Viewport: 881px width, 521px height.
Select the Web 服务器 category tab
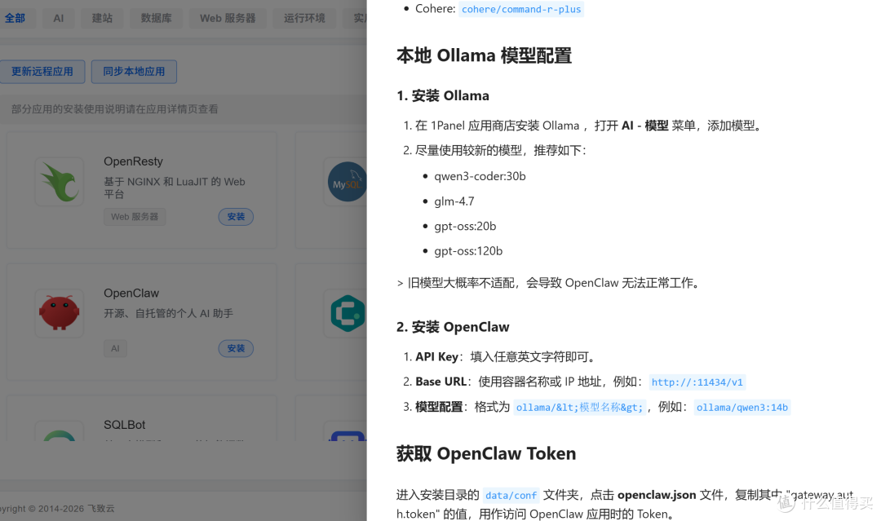click(x=228, y=18)
